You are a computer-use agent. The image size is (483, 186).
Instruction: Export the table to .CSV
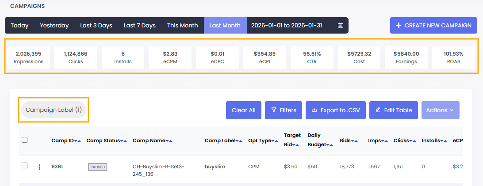pos(335,110)
